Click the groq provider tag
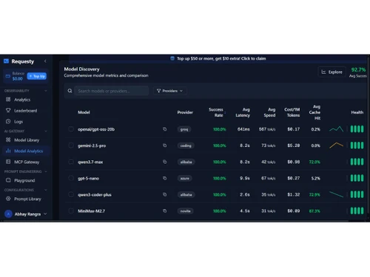This screenshot has height=277, width=370. coord(184,129)
